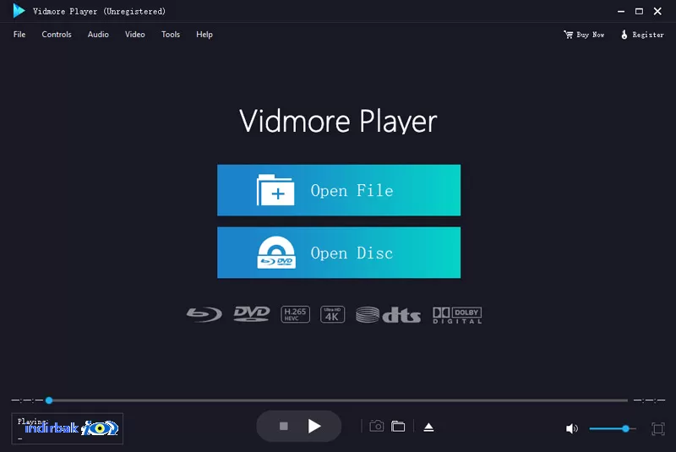Take a snapshot with the camera icon
676x452 pixels.
(376, 426)
